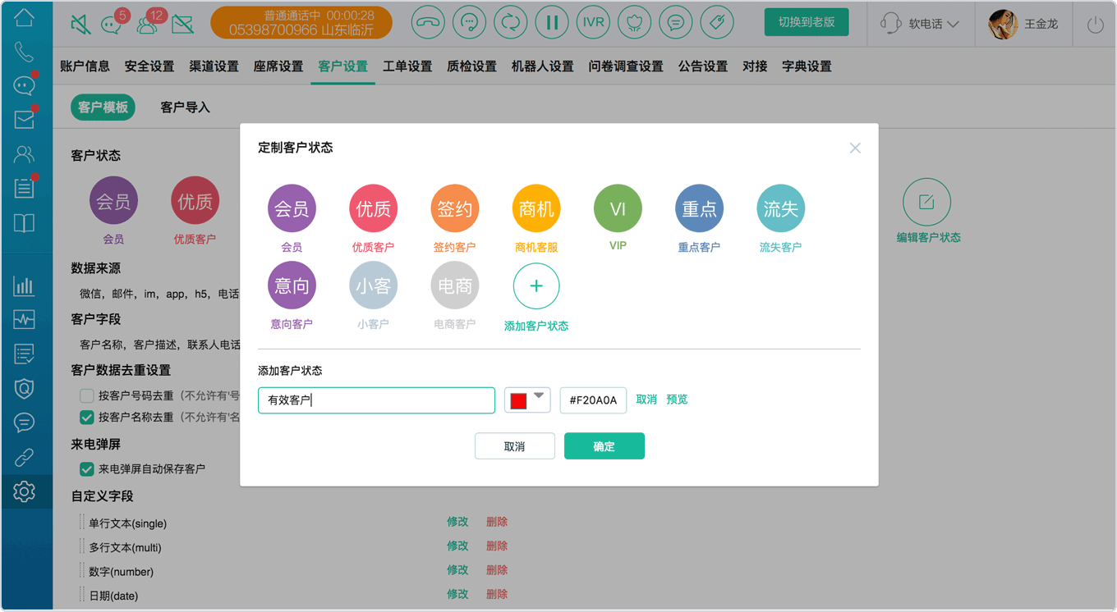Viewport: 1117px width, 612px height.
Task: Click the add customer status plus icon
Action: (536, 285)
